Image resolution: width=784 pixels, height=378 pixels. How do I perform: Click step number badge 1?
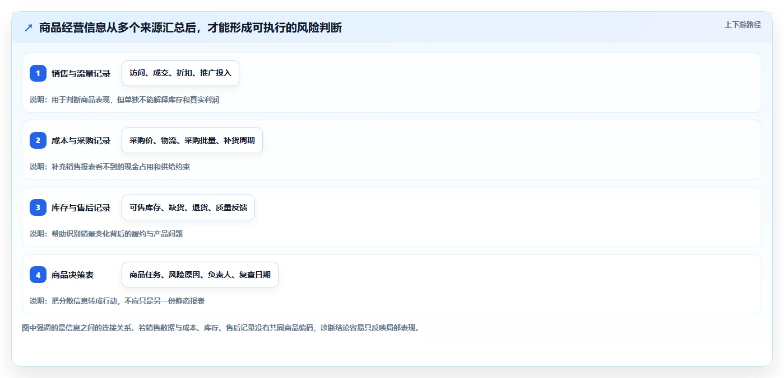[38, 73]
